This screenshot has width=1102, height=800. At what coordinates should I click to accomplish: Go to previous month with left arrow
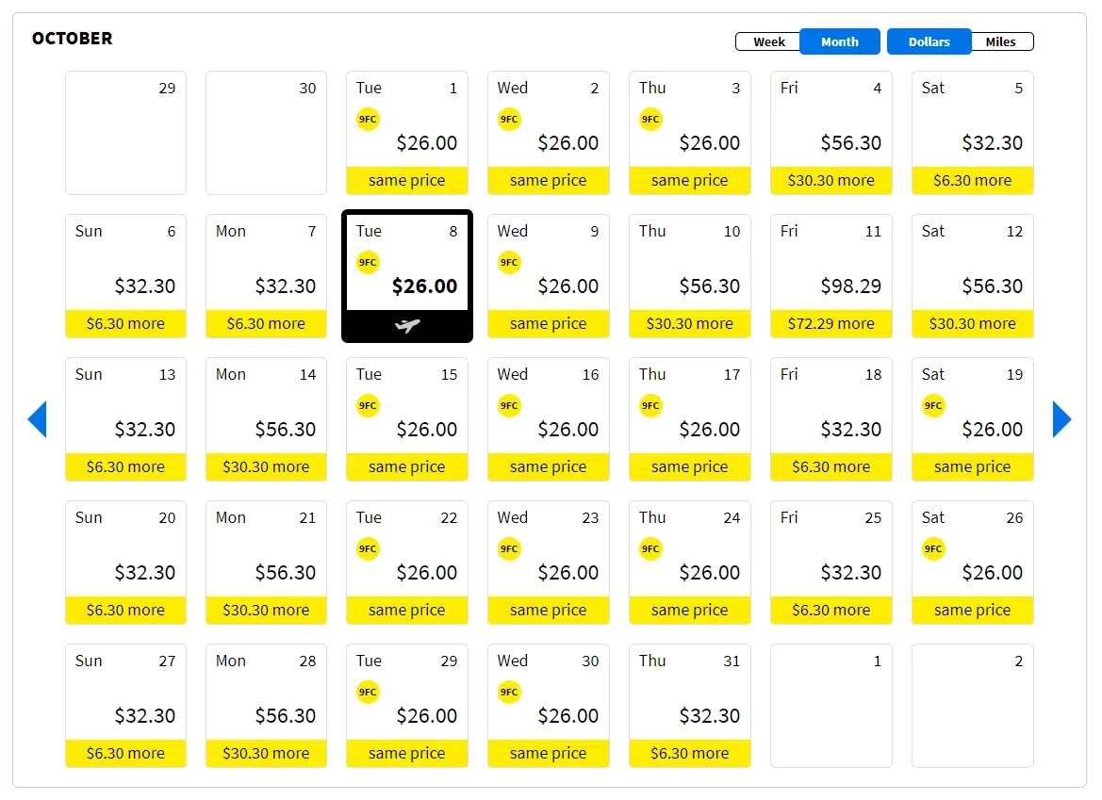tap(38, 419)
